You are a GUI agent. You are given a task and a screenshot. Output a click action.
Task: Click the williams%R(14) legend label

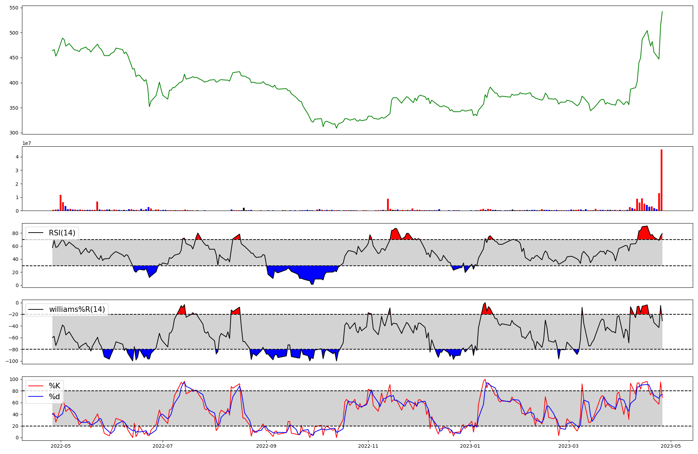77,309
